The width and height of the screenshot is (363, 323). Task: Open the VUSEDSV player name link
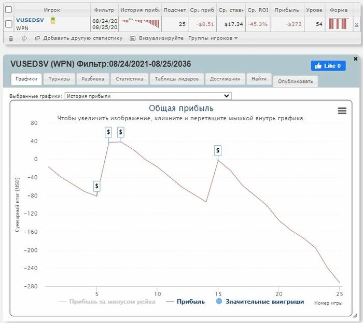30,20
